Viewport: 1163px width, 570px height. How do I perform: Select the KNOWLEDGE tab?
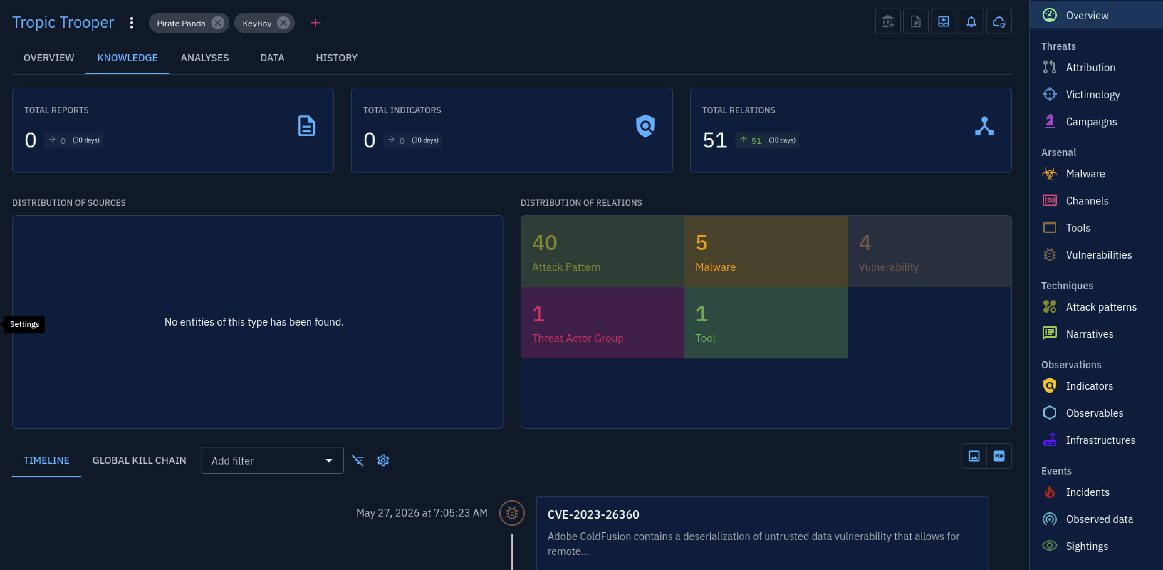(x=127, y=58)
